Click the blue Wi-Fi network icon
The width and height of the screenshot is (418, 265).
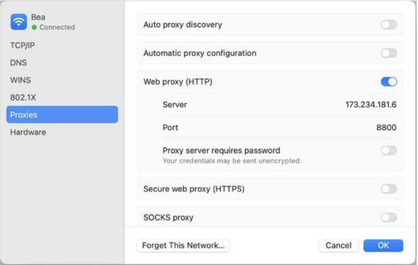click(19, 22)
